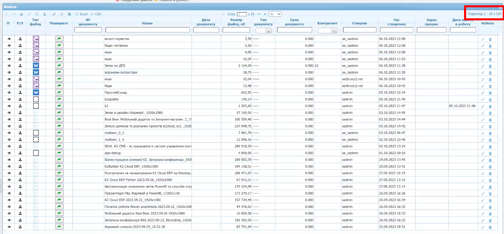Click the date 05.10.2023 21:48 in Дата взяття column
Viewport: 504px width, 234px height.
[x=462, y=106]
